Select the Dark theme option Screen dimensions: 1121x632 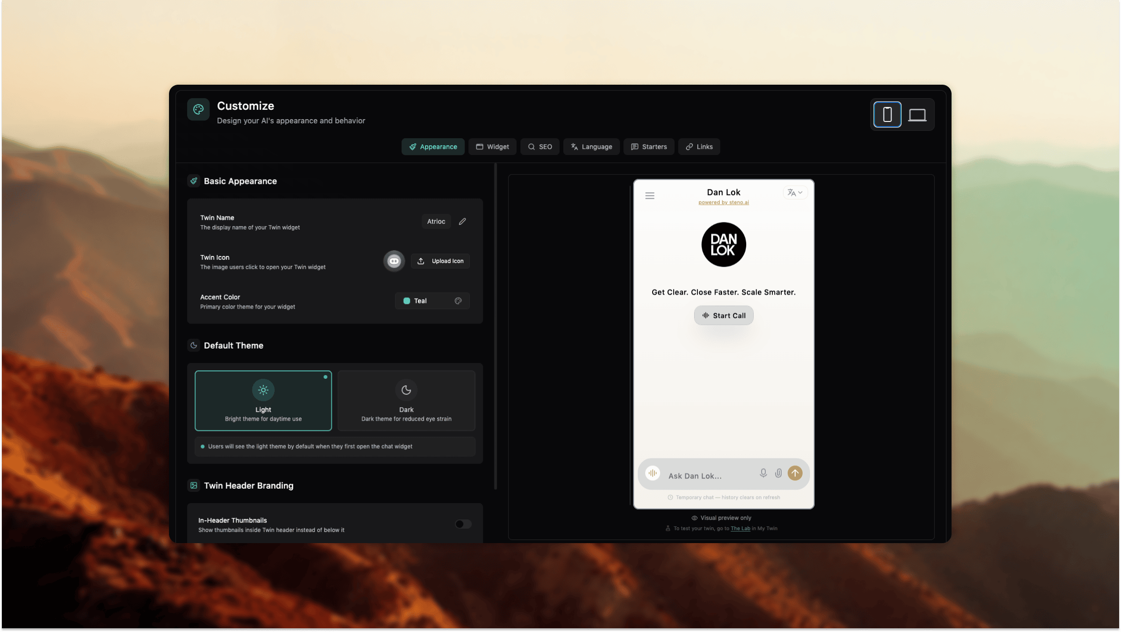[406, 401]
